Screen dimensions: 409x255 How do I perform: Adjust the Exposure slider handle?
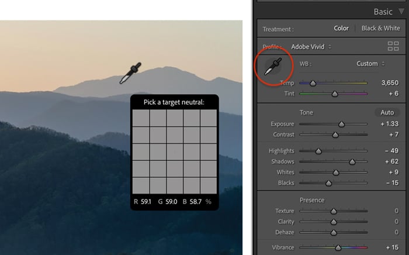coord(341,124)
